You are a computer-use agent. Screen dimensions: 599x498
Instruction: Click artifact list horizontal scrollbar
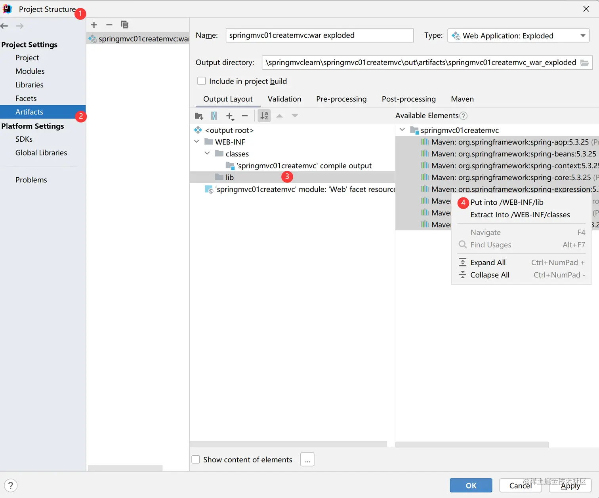(125, 468)
